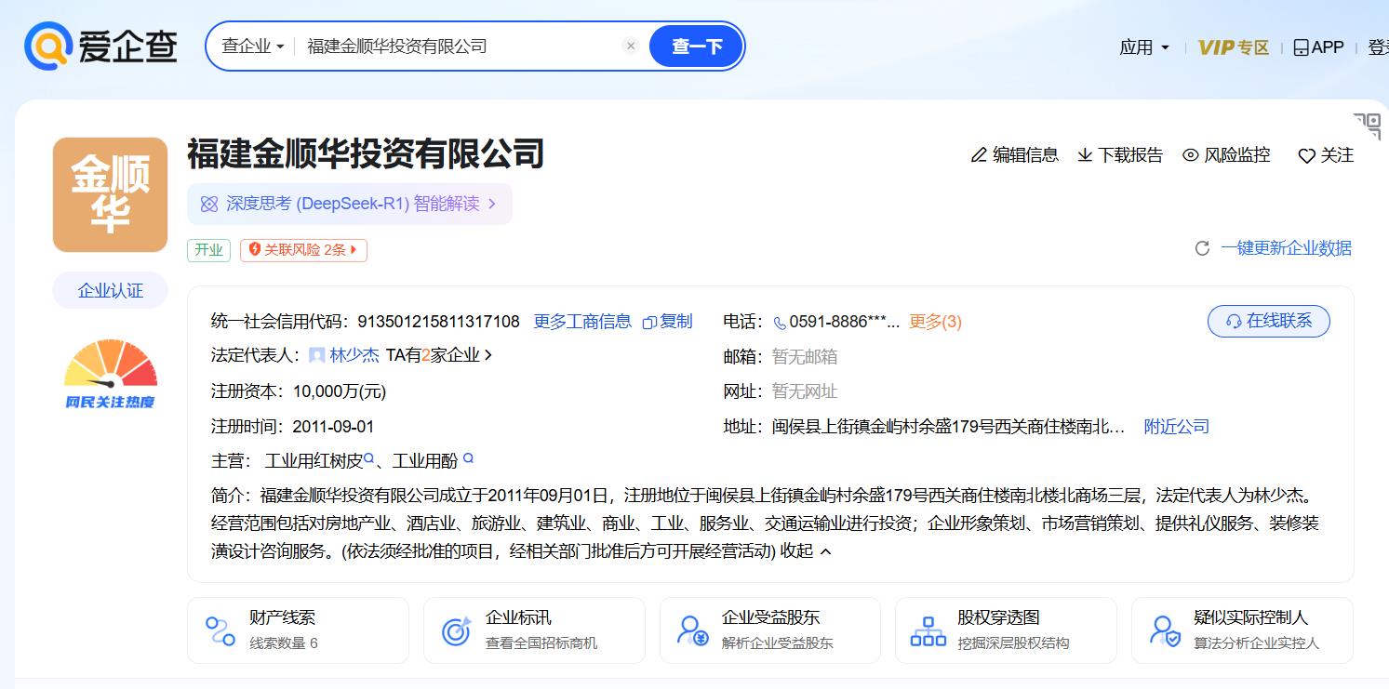
Task: Click 下载报告 download icon link
Action: [1120, 155]
